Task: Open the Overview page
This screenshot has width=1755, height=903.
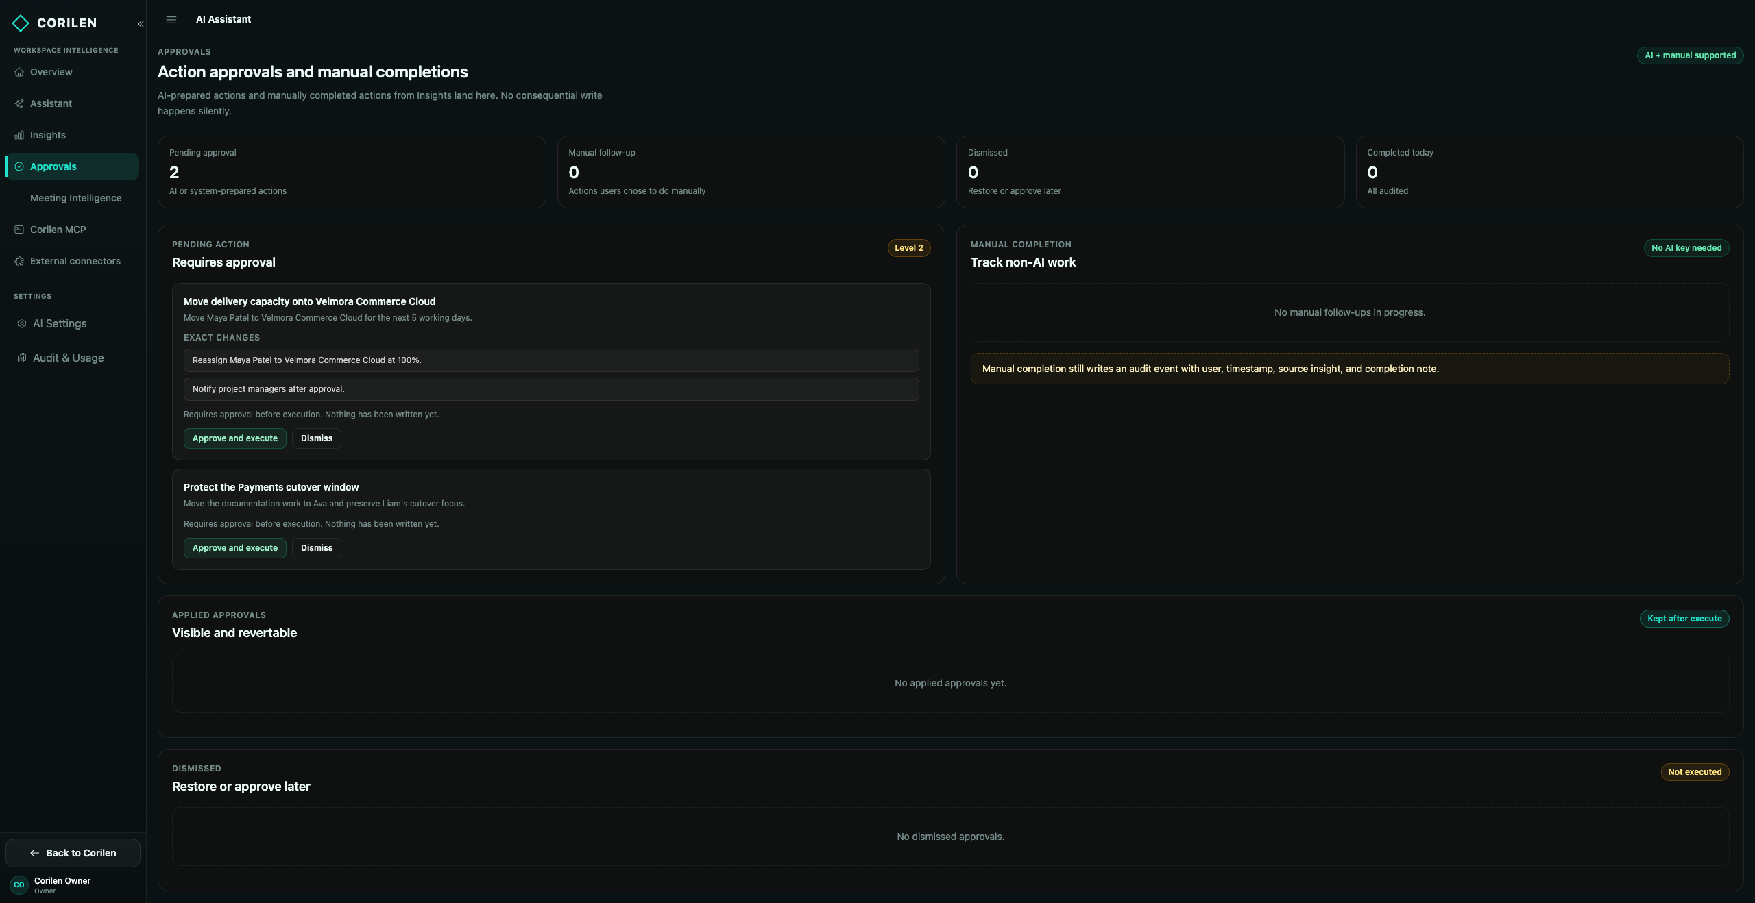Action: pyautogui.click(x=72, y=72)
